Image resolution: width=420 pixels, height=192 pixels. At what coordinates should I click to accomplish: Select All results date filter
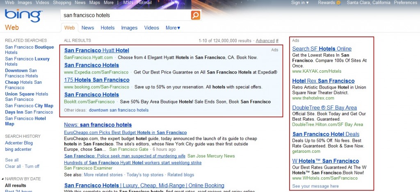coord(16,185)
